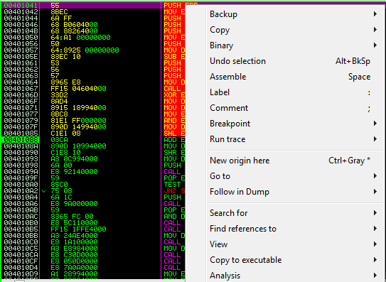The image size is (386, 282).
Task: Click hex bytes A3 0C994000
Action: [74, 158]
